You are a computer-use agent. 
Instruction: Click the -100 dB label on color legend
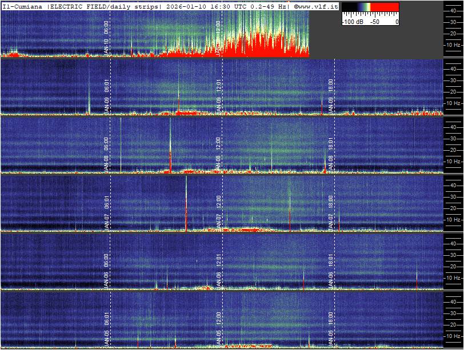click(x=353, y=22)
